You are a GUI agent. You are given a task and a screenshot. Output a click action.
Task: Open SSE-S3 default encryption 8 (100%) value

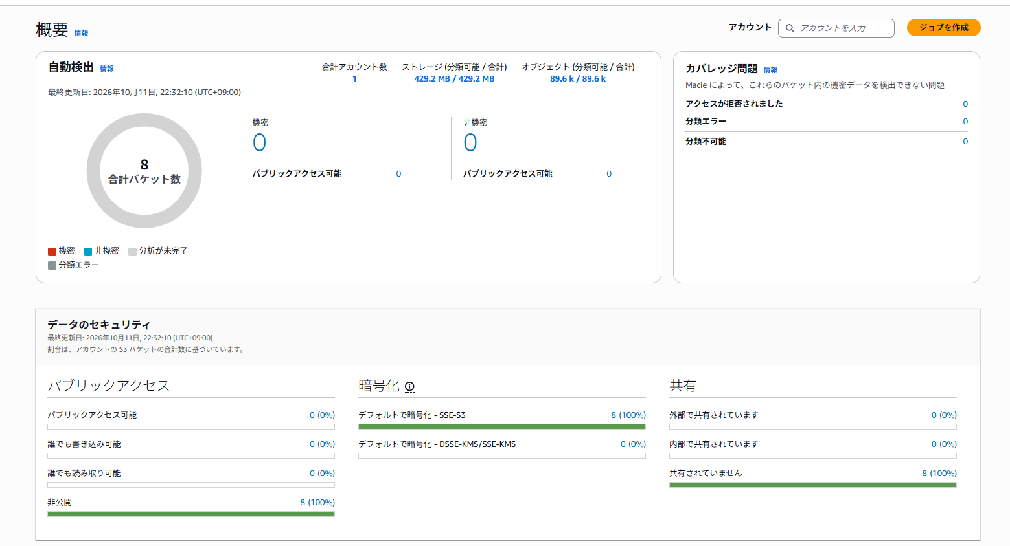tap(628, 415)
